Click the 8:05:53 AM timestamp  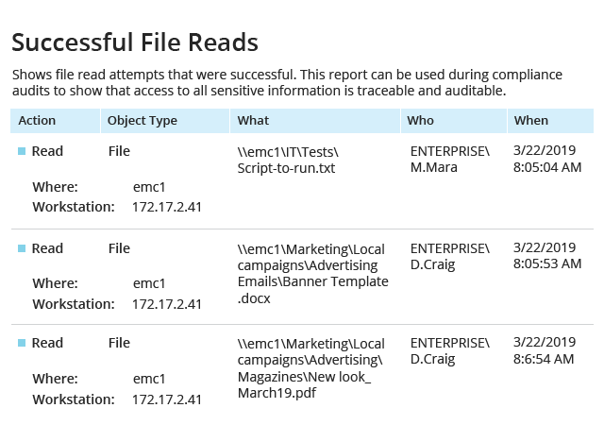point(547,263)
